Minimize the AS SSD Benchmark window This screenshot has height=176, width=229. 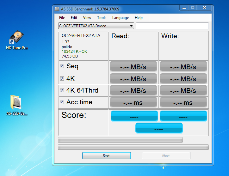(184, 8)
